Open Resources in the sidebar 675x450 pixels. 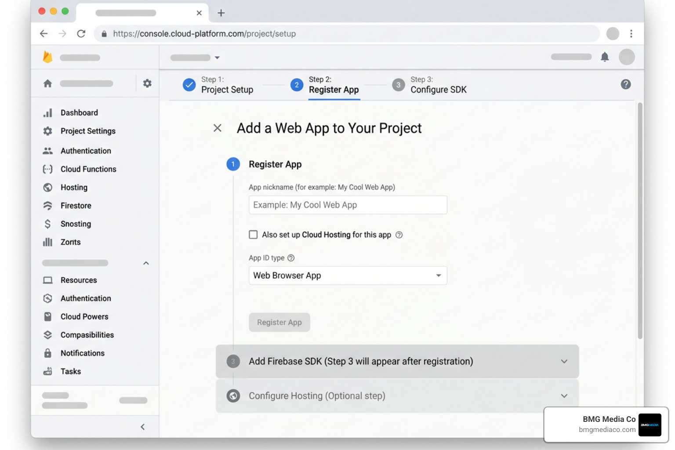(70, 280)
